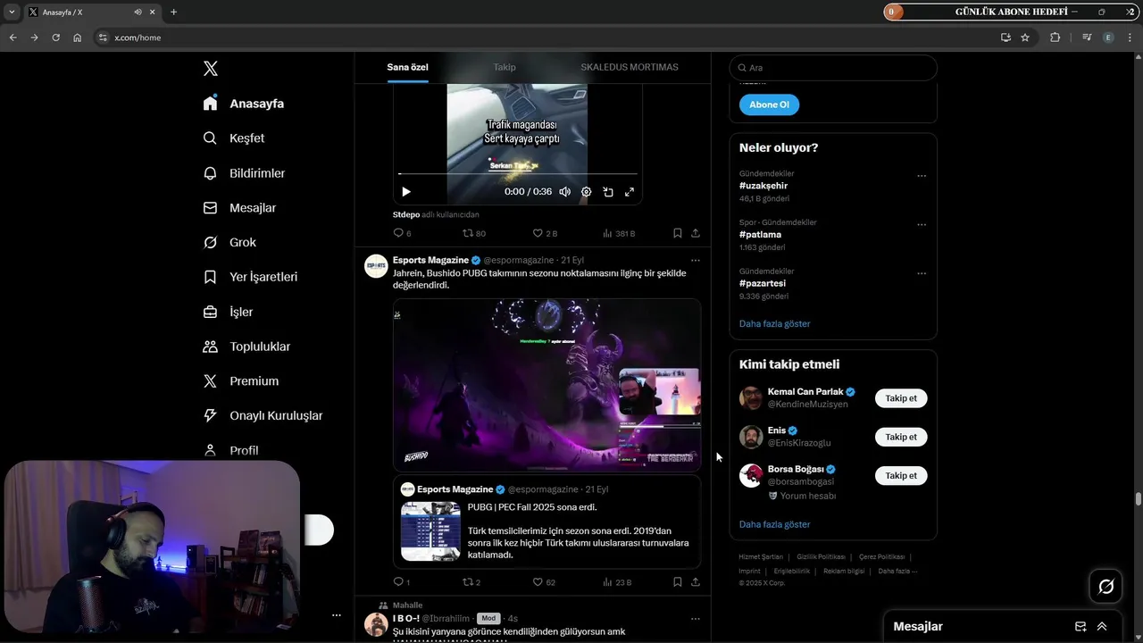This screenshot has height=643, width=1143.
Task: Open account menu three dots
Action: click(337, 615)
